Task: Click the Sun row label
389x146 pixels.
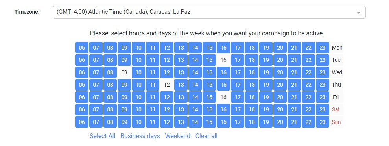Action: [336, 122]
